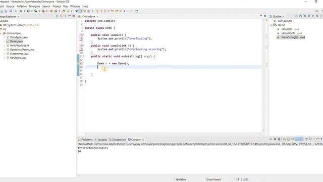Screen dimensions: 323x182
Task: Click the Smart Insert status bar entry
Action: pos(213,179)
